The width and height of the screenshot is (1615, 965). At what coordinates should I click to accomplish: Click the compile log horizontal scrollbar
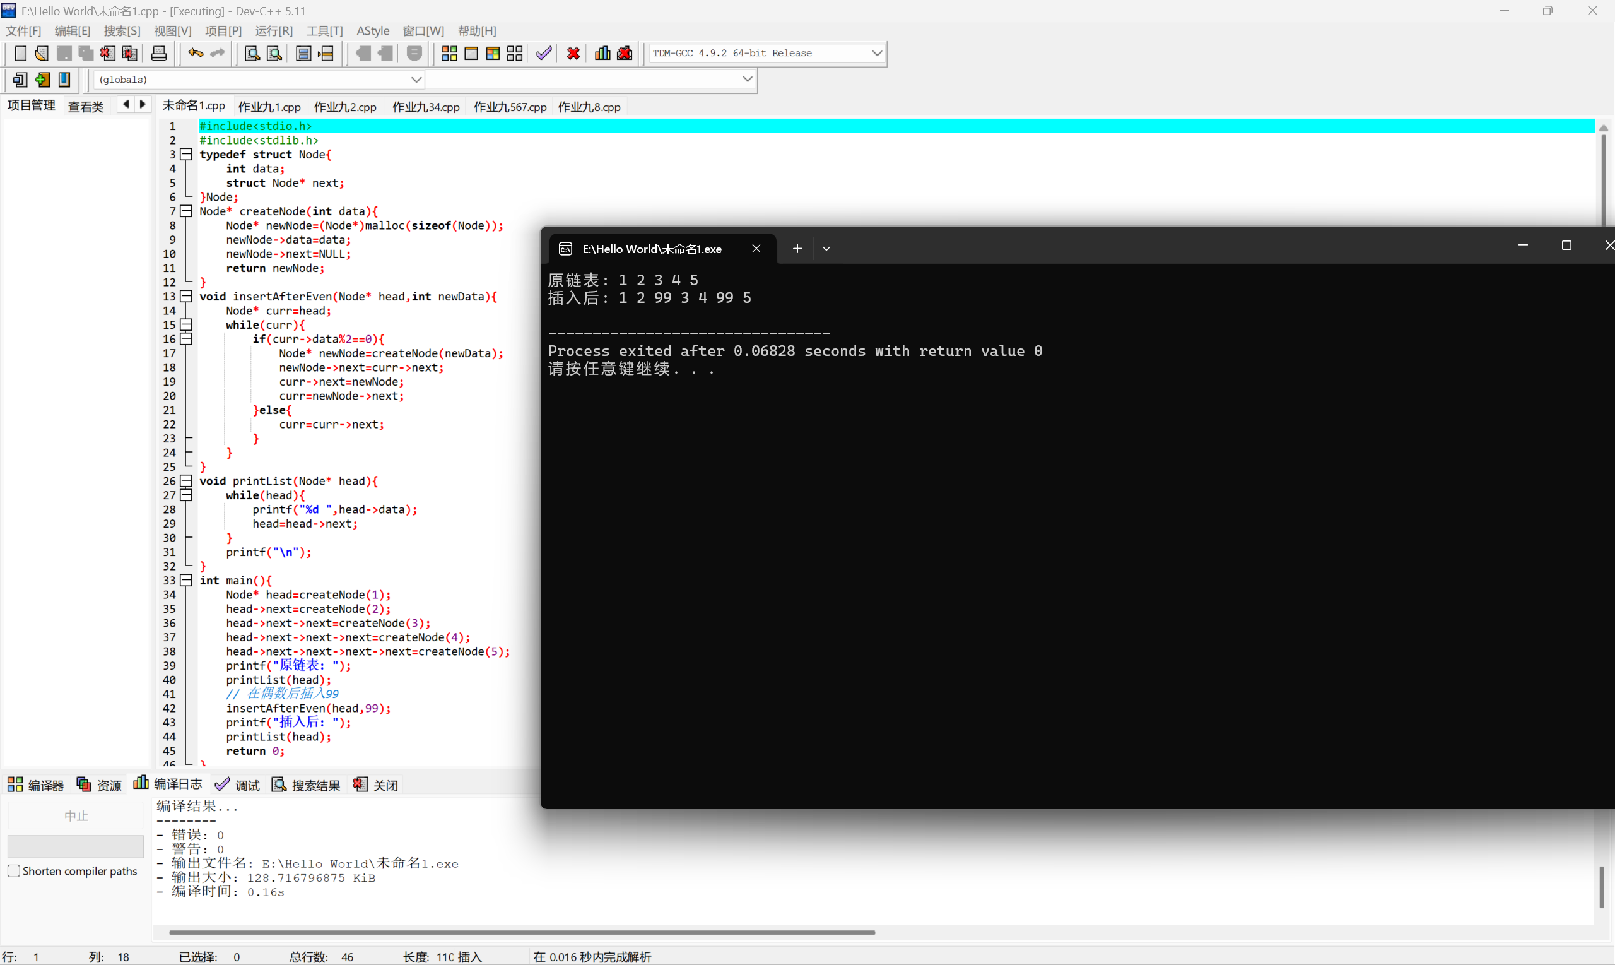tap(521, 932)
